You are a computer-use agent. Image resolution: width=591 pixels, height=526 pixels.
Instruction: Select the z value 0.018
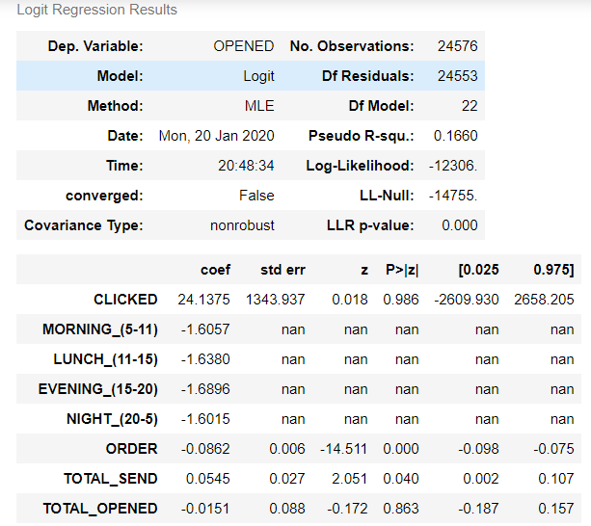(x=350, y=300)
